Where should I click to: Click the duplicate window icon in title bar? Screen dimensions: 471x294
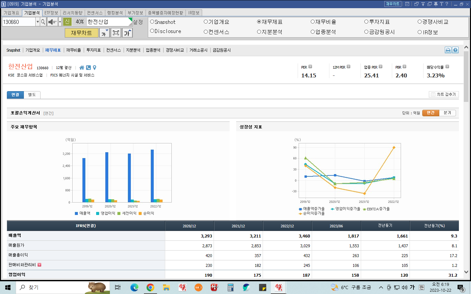(429, 4)
